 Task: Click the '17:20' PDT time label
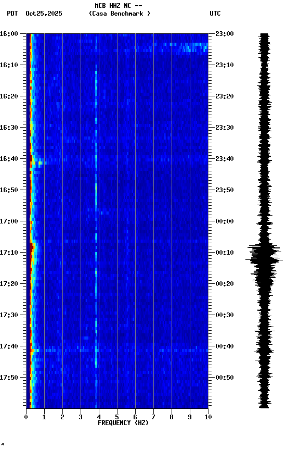[x=9, y=284]
